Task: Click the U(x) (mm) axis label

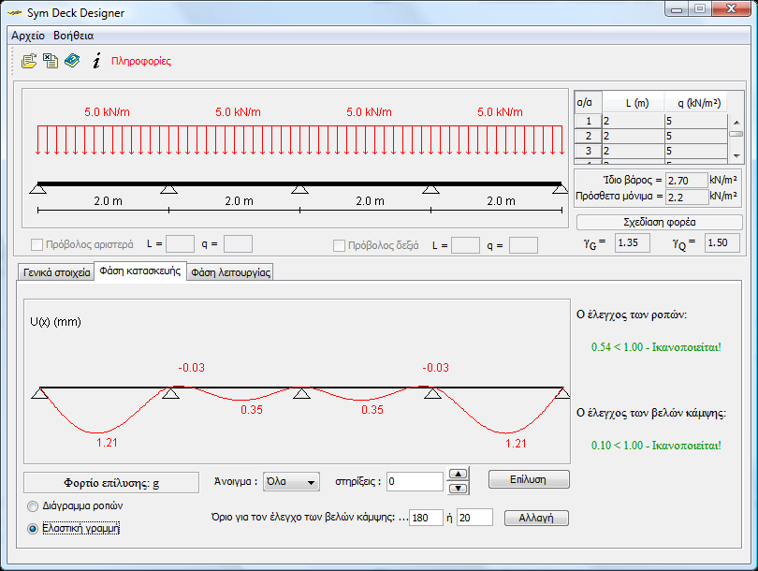Action: [55, 321]
